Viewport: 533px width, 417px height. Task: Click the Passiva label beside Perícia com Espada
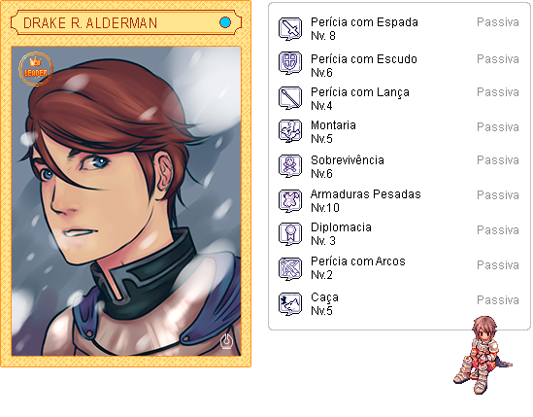[x=498, y=22]
